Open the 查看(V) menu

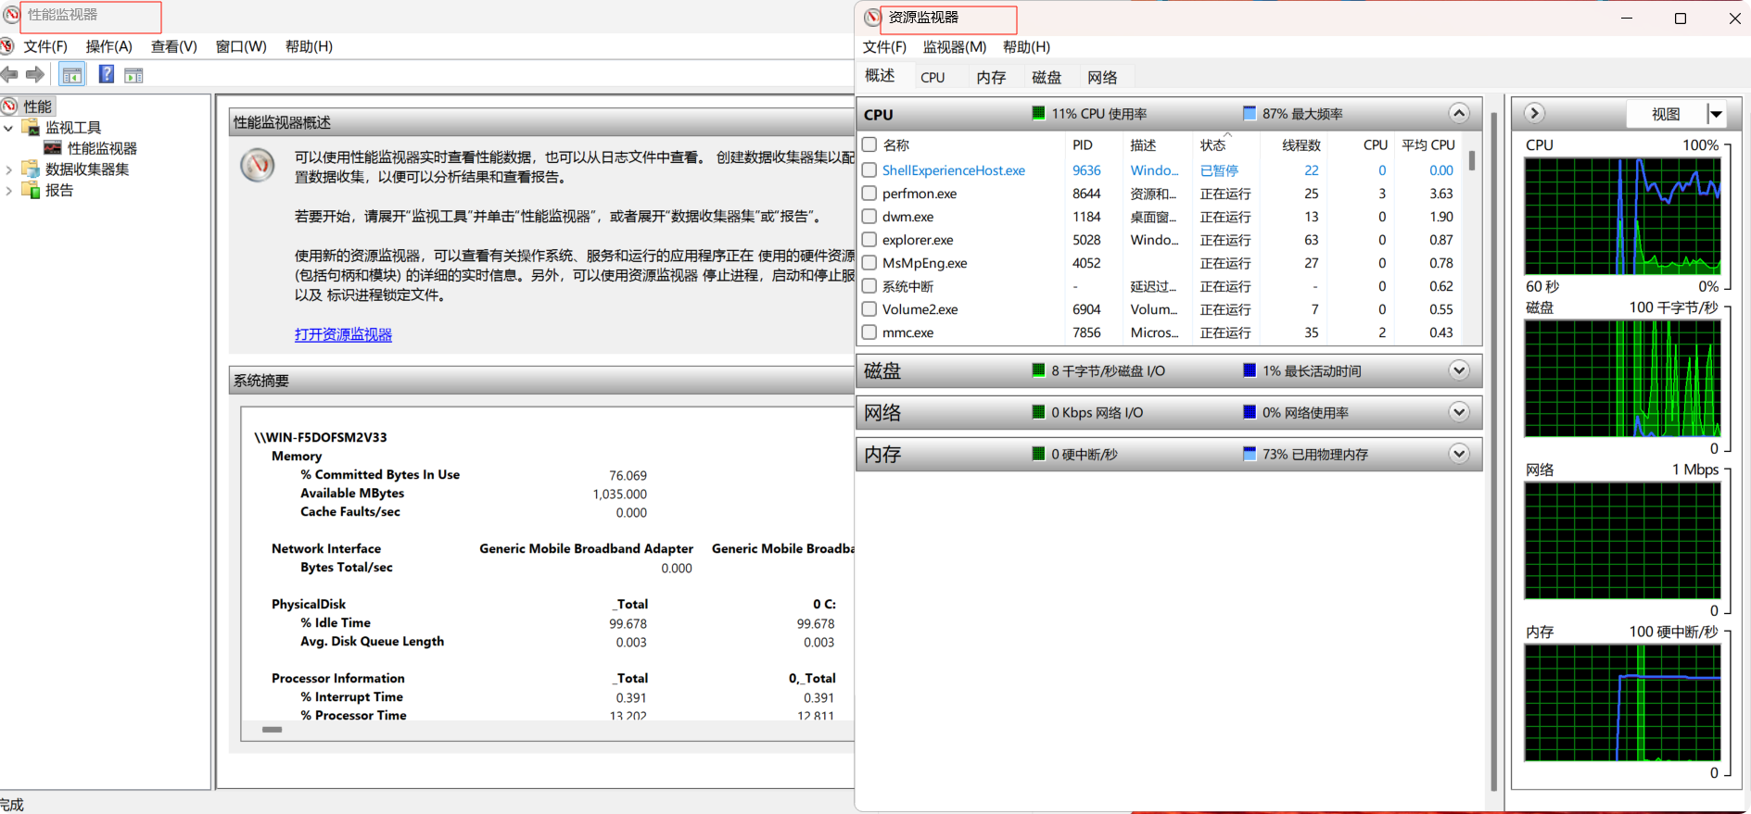click(174, 46)
